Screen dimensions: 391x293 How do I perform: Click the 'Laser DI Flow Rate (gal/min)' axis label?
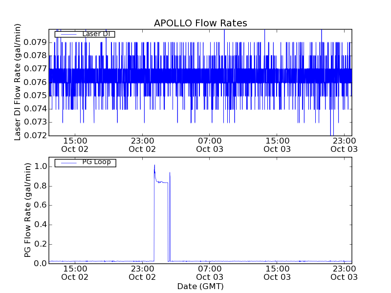pos(17,82)
